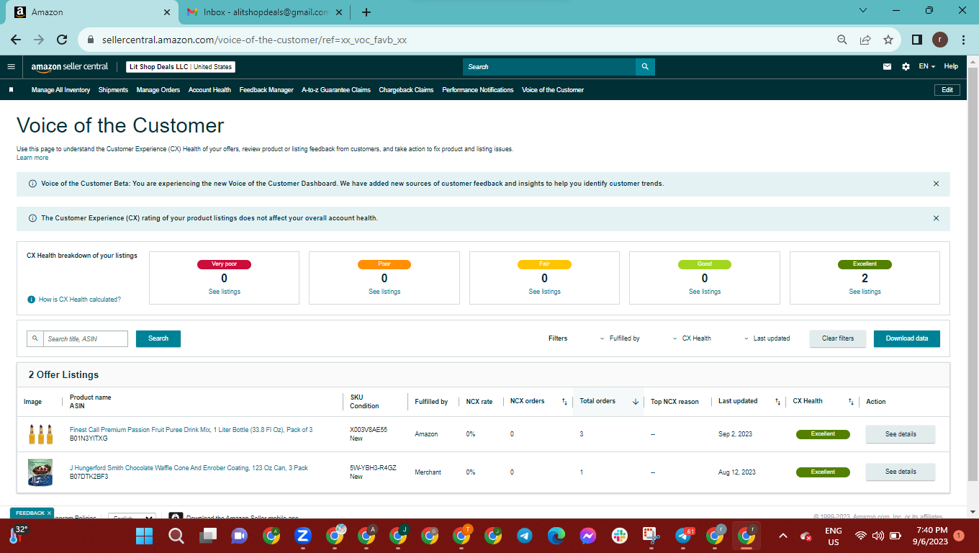Reload the current page
The height and width of the screenshot is (553, 979).
click(x=62, y=40)
